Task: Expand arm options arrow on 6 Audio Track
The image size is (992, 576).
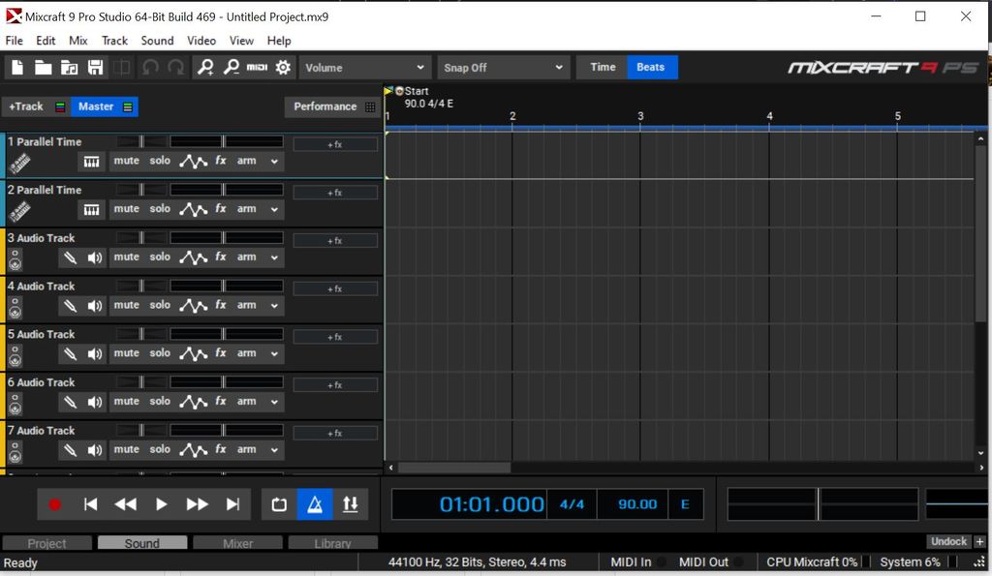Action: click(x=274, y=402)
